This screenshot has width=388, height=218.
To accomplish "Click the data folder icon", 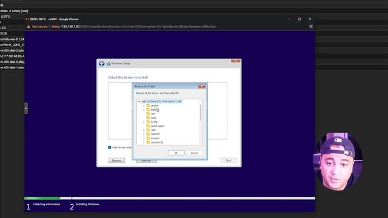I will pyautogui.click(x=148, y=118).
